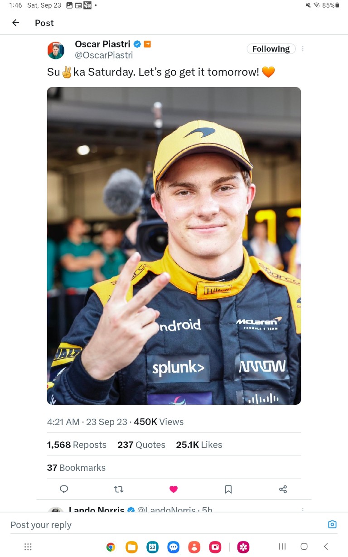
Task: Open the Piastri photo full screen
Action: [x=174, y=246]
